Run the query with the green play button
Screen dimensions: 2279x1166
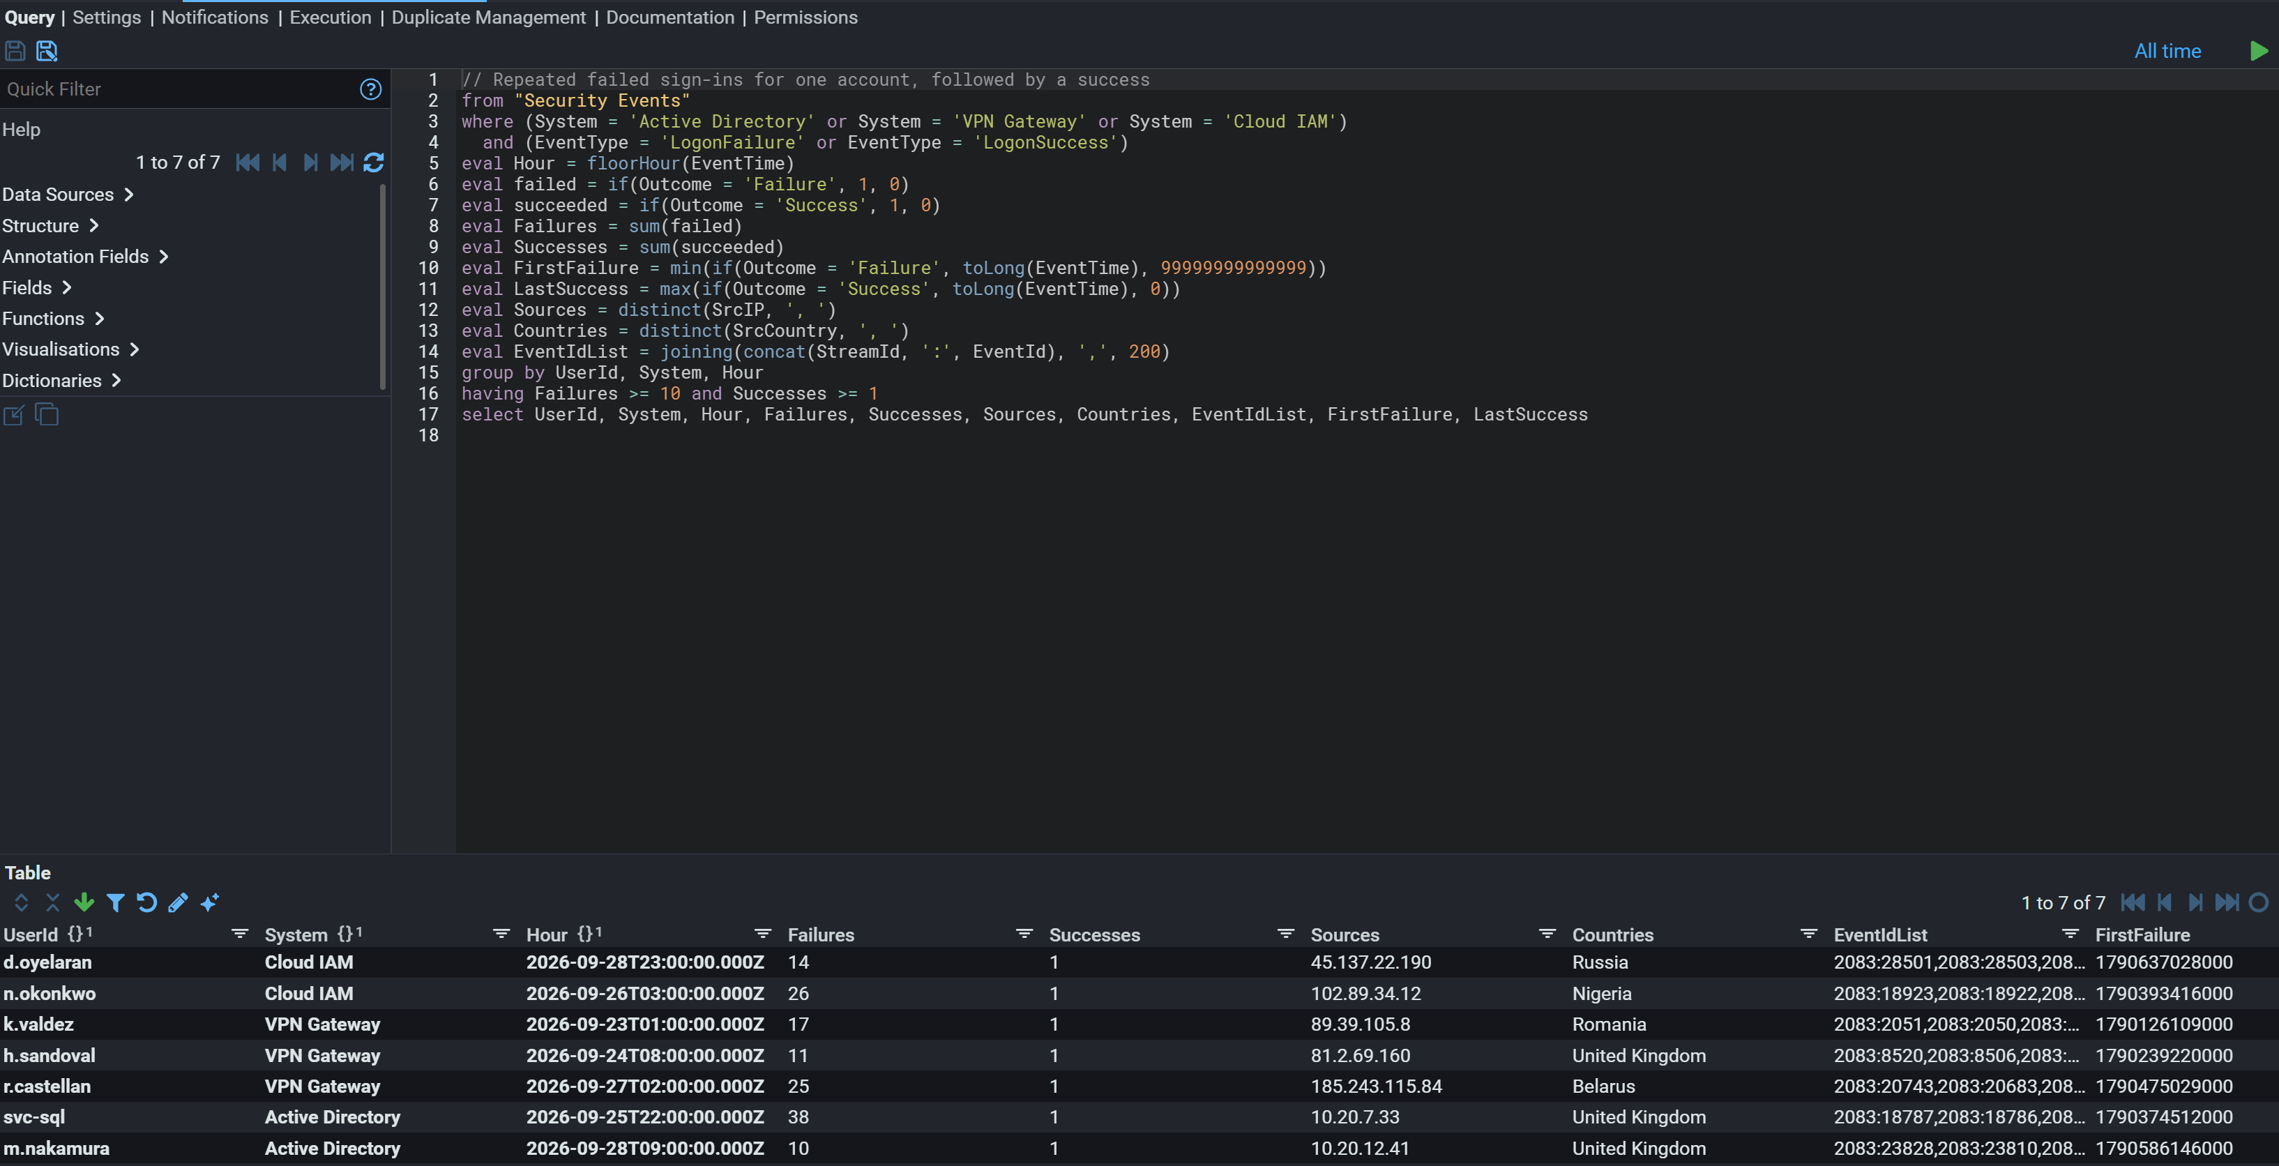2259,52
